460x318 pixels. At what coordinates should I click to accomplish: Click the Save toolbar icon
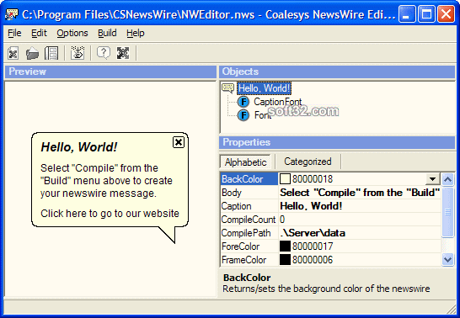(51, 53)
